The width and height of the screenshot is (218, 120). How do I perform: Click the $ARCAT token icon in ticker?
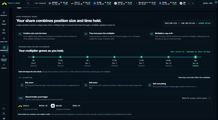(x=115, y=3)
